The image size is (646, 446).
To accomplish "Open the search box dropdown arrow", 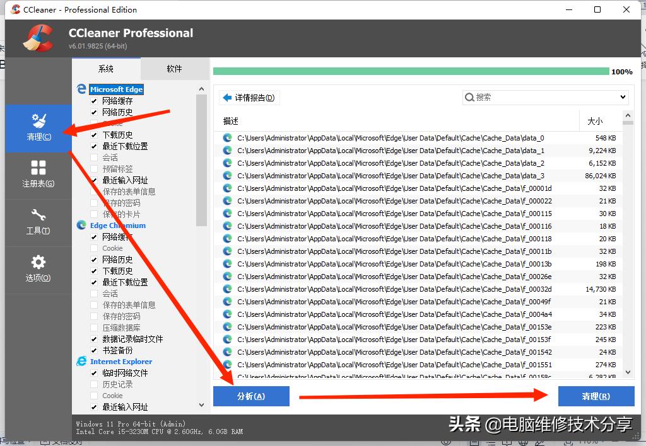I will [x=623, y=97].
